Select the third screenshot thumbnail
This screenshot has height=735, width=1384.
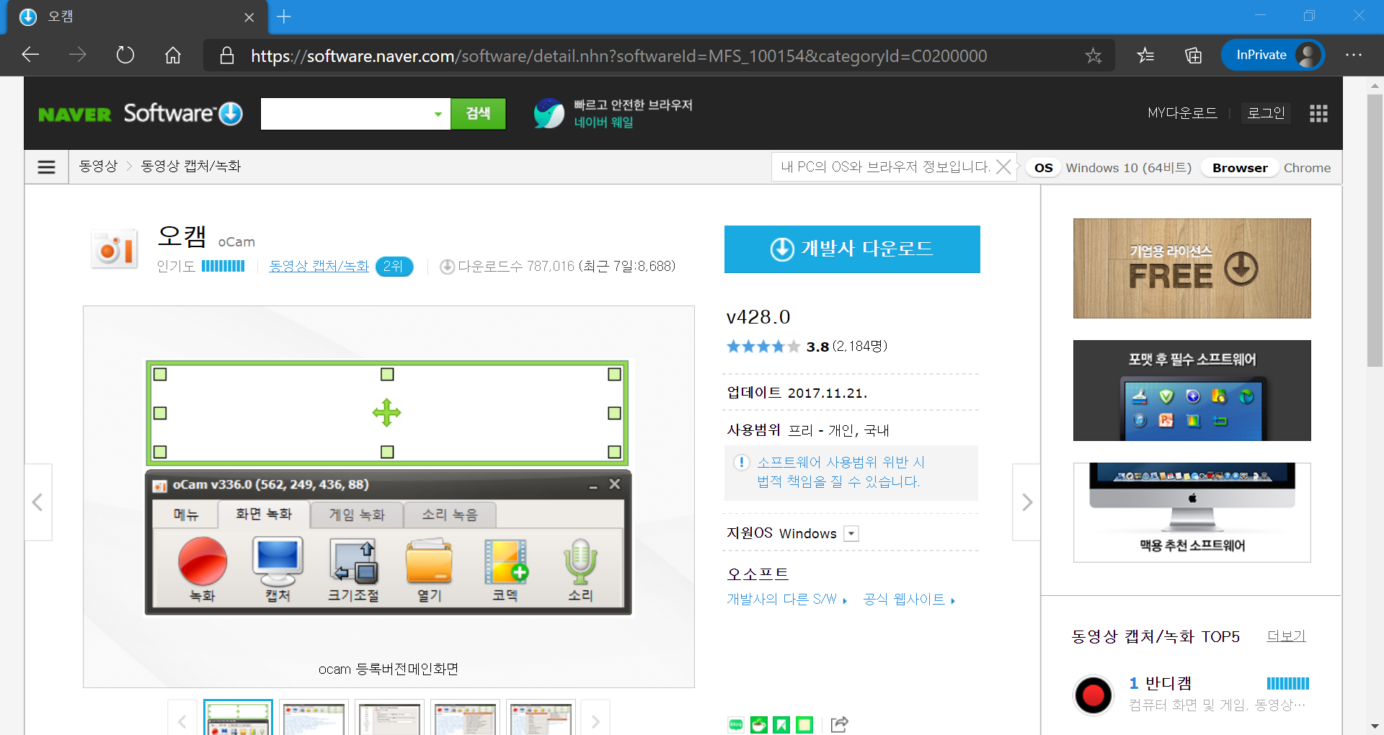pyautogui.click(x=389, y=718)
